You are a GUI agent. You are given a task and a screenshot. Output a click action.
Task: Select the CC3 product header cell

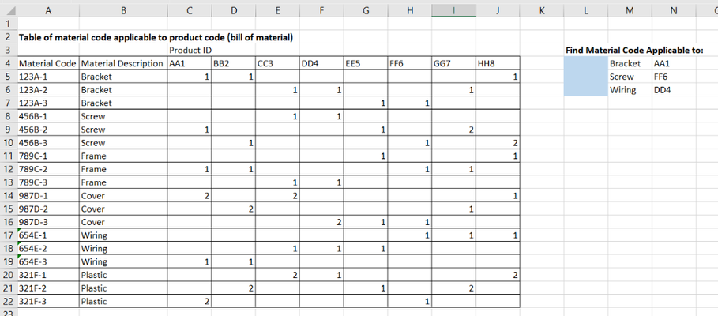(277, 64)
